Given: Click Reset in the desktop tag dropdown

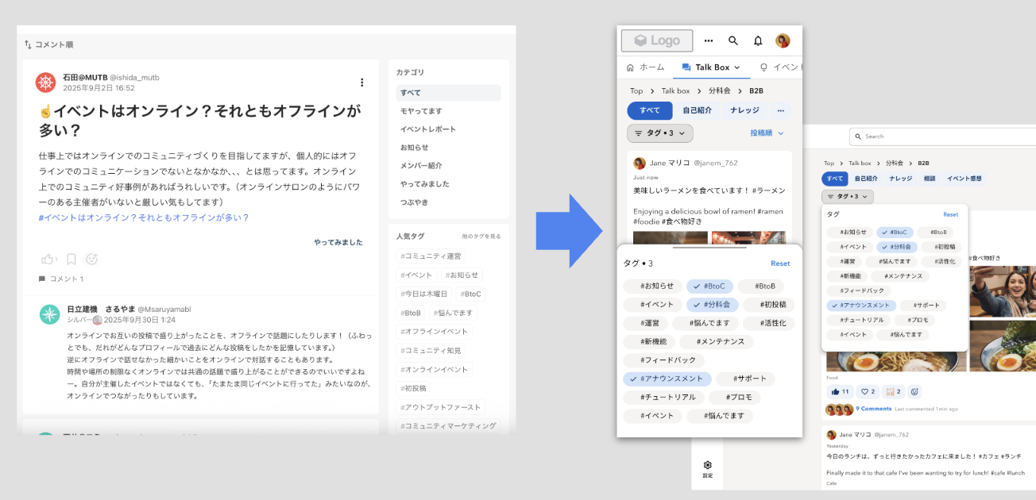Looking at the screenshot, I should [x=950, y=214].
